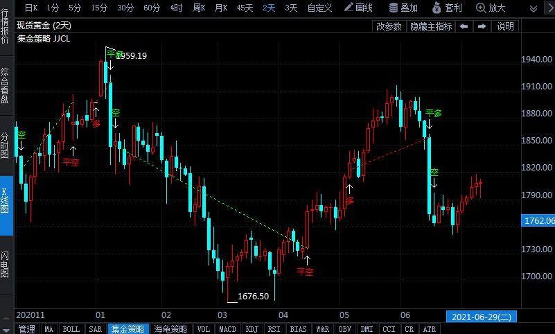Switch to 30分 period

click(125, 8)
